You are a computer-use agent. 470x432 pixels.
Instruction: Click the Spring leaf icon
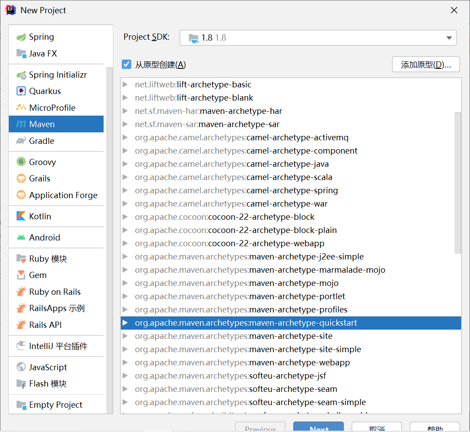click(x=21, y=37)
